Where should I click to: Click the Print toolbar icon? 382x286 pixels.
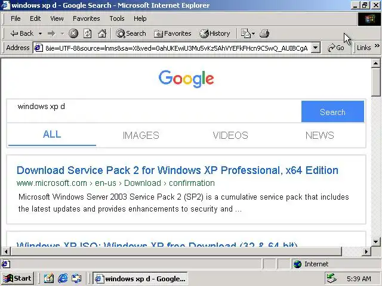click(264, 33)
